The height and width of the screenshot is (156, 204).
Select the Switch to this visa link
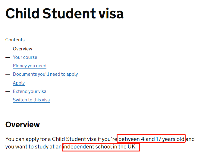[x=31, y=100]
